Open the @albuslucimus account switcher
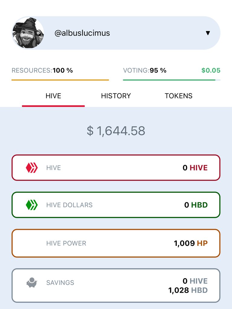The height and width of the screenshot is (309, 232). pyautogui.click(x=116, y=33)
